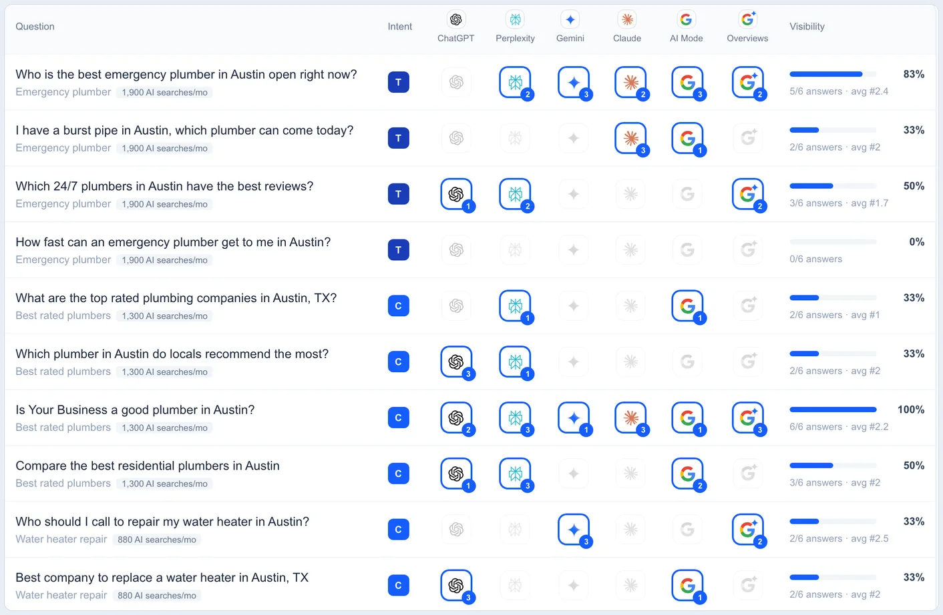Open Gemini result for 'repair my water heater' row
This screenshot has width=943, height=615.
[574, 531]
